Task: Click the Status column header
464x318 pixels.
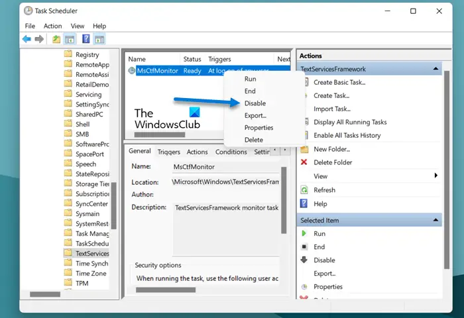Action: (x=192, y=59)
